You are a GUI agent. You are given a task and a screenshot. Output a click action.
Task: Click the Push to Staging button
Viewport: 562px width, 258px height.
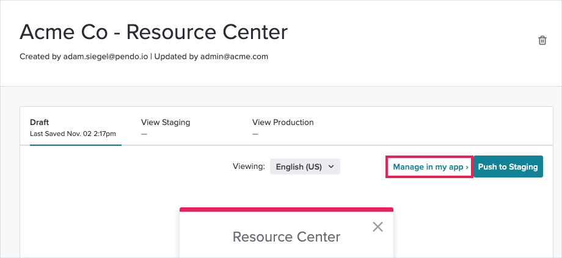coord(508,167)
